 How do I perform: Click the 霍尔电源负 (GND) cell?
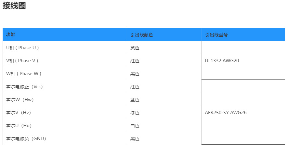26,139
